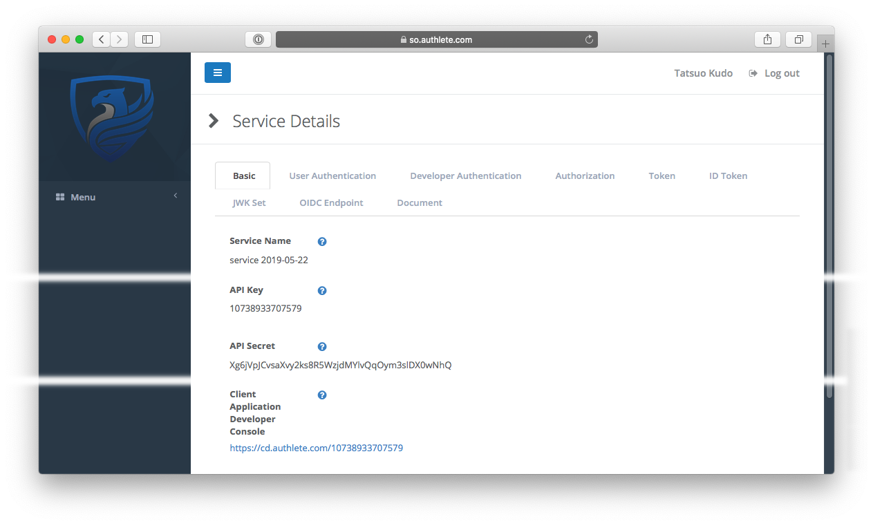Click the chevron beside Service Details
The width and height of the screenshot is (873, 521).
[214, 121]
